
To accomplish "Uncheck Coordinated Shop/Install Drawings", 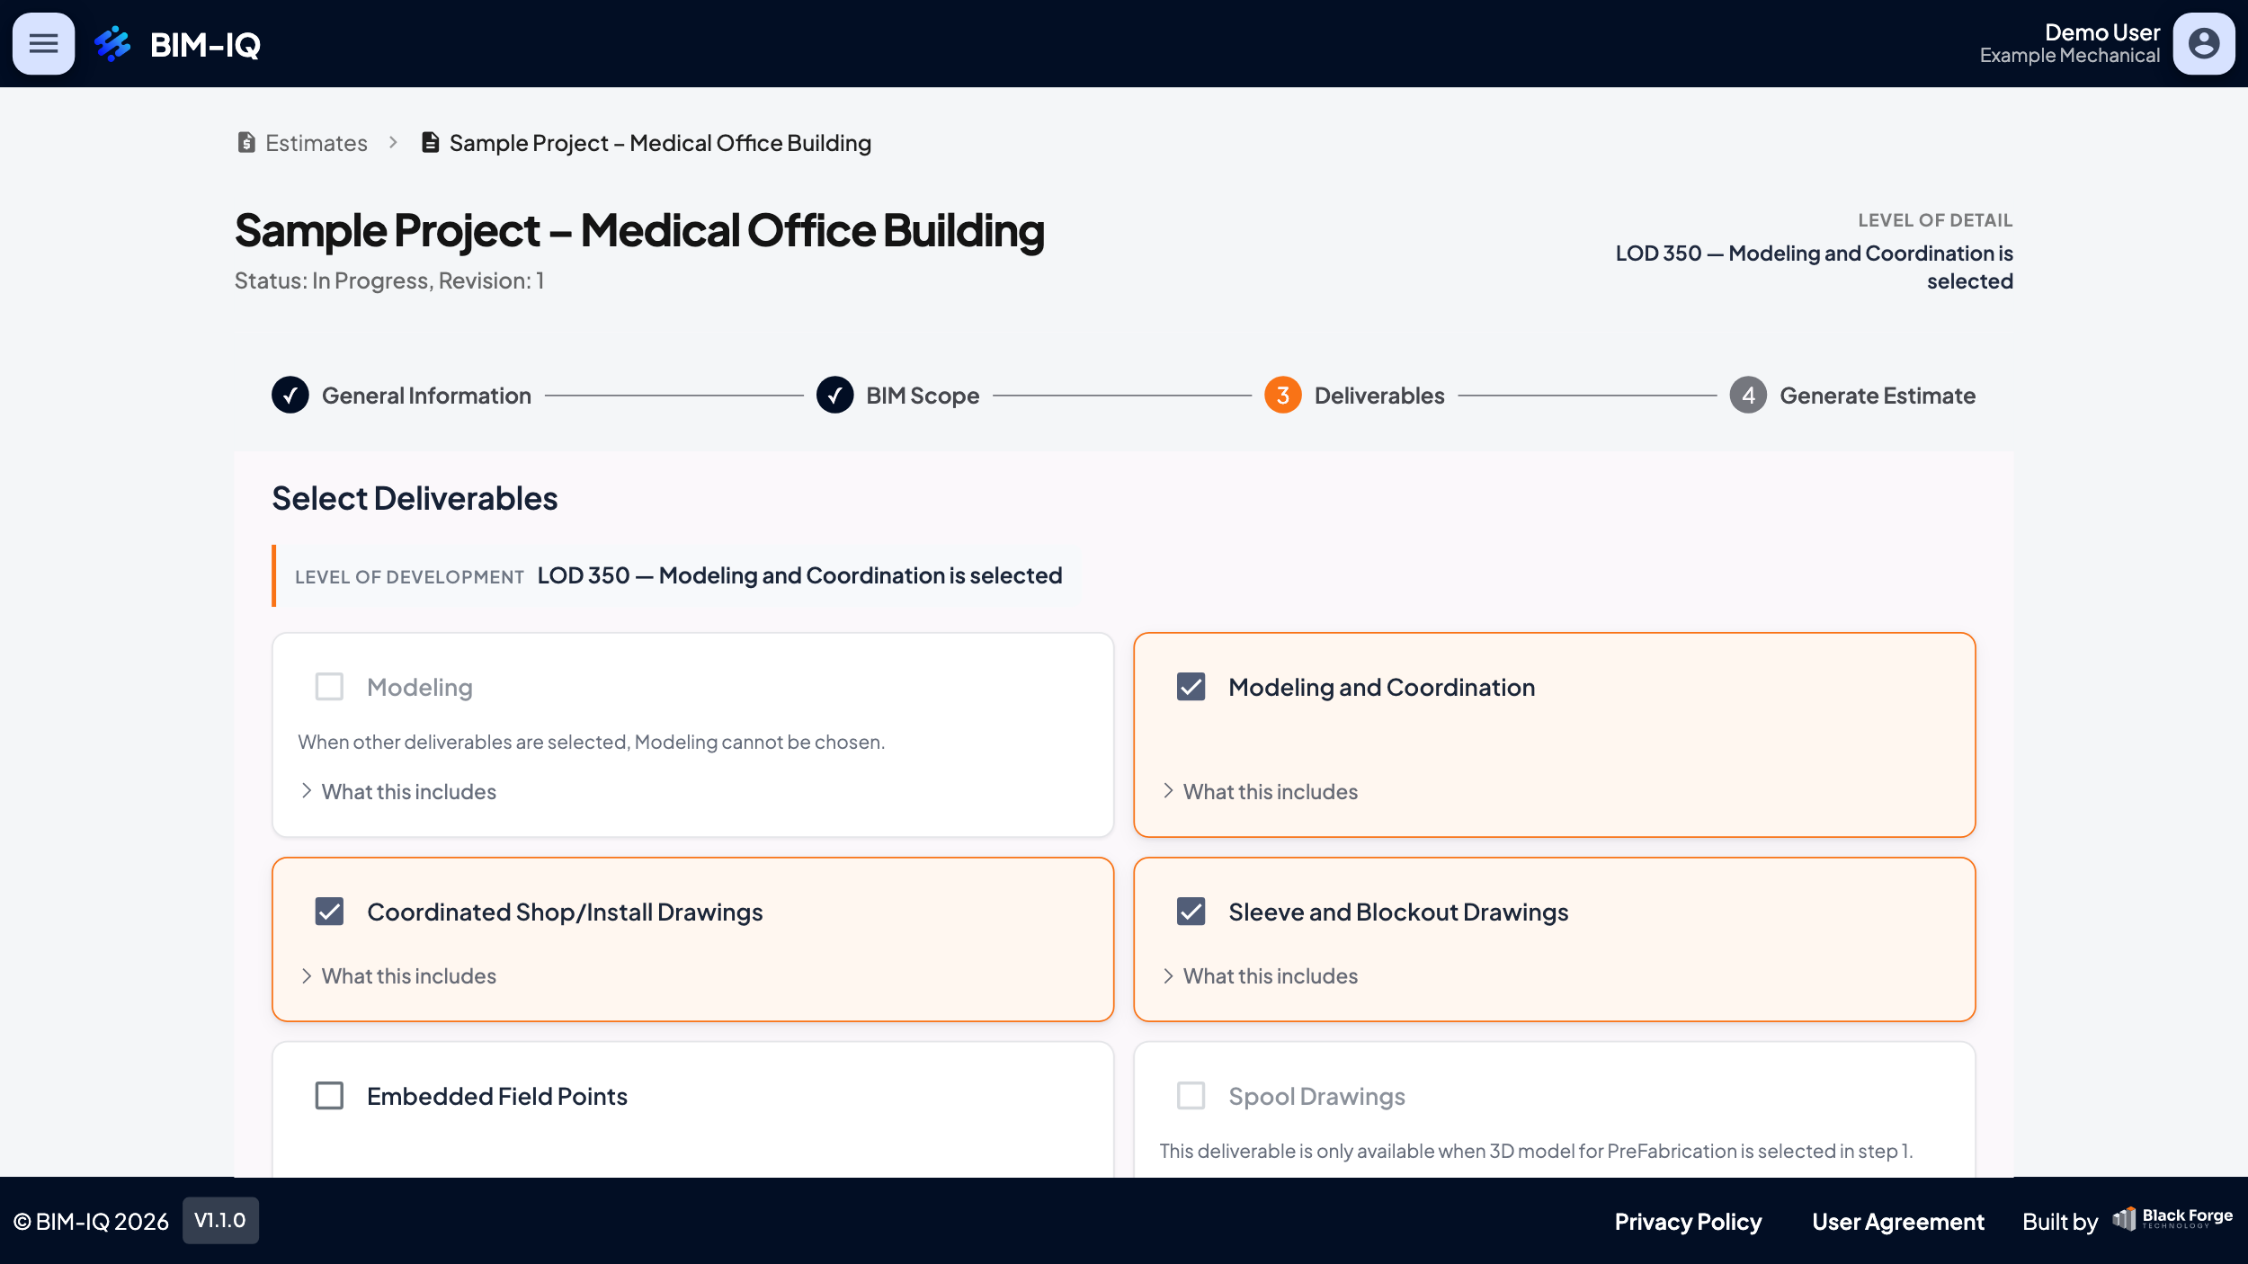I will 329,912.
